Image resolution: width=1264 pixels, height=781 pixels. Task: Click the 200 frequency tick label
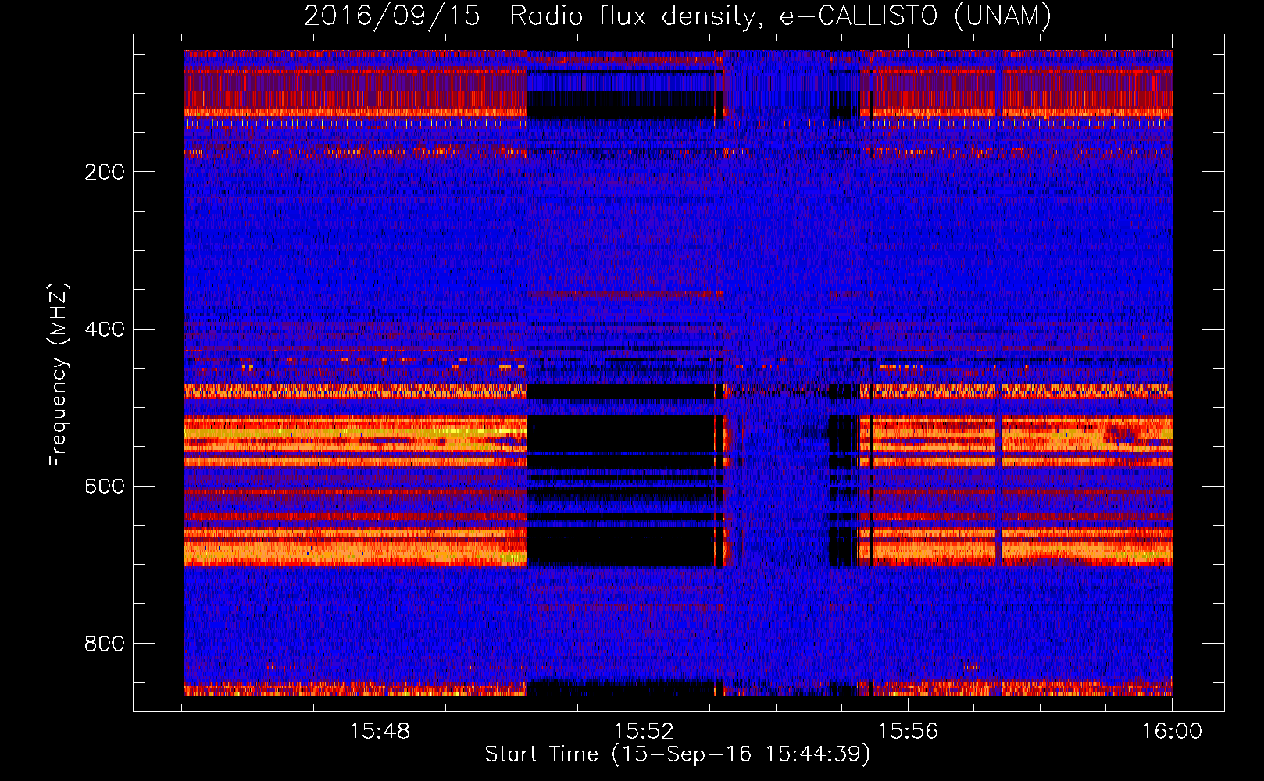[105, 172]
